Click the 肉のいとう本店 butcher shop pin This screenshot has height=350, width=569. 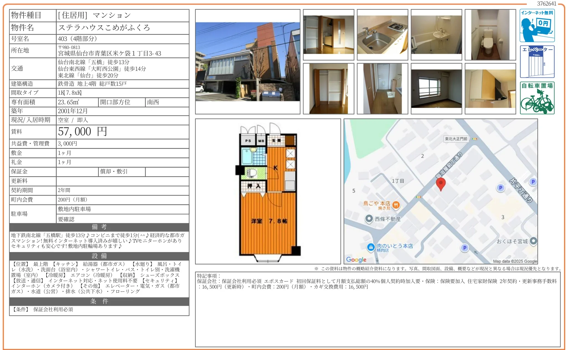[x=371, y=248]
